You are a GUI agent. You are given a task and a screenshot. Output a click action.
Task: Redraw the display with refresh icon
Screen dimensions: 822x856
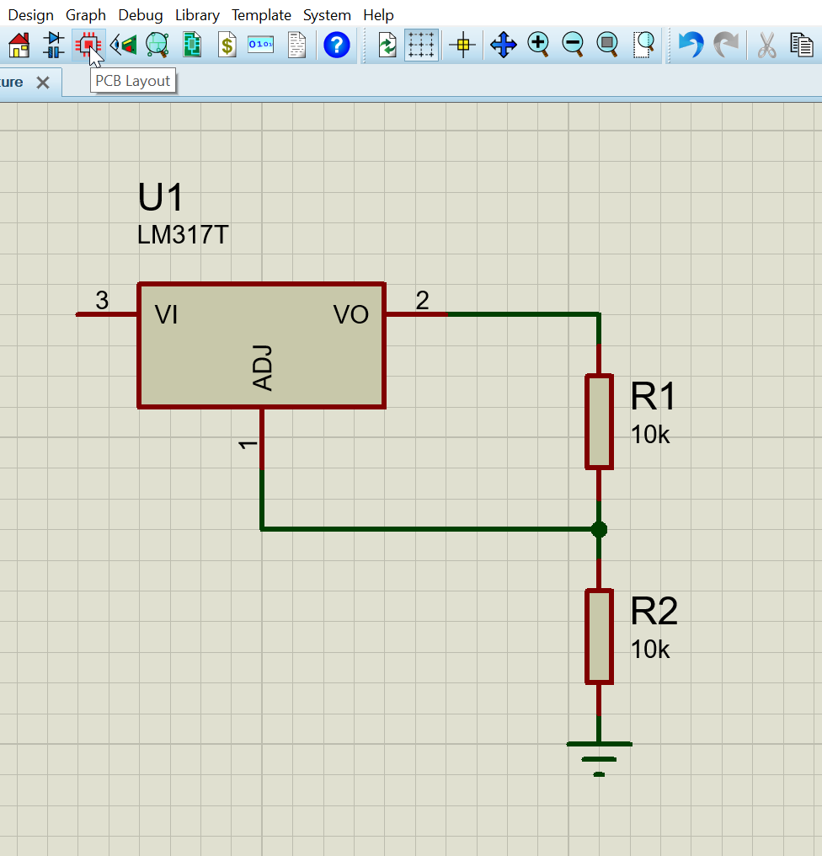[x=387, y=44]
